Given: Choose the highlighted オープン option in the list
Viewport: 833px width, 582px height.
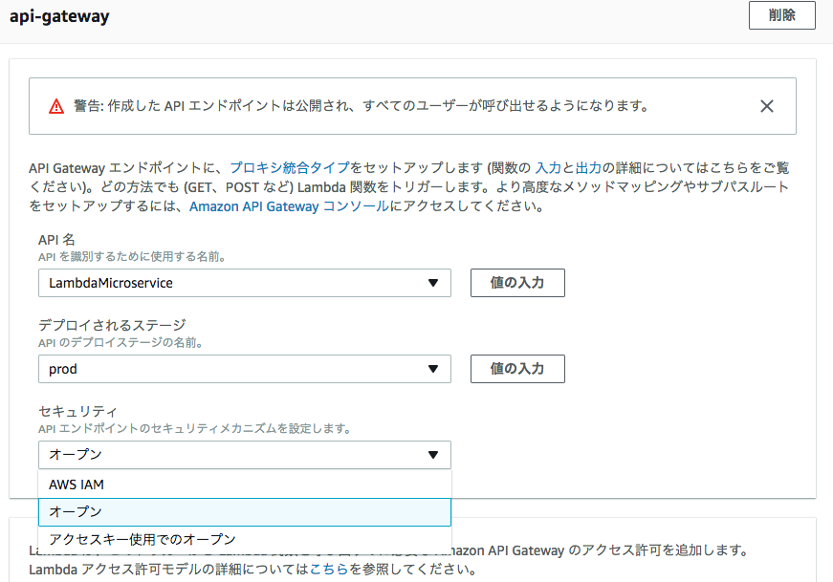Looking at the screenshot, I should pyautogui.click(x=77, y=512).
